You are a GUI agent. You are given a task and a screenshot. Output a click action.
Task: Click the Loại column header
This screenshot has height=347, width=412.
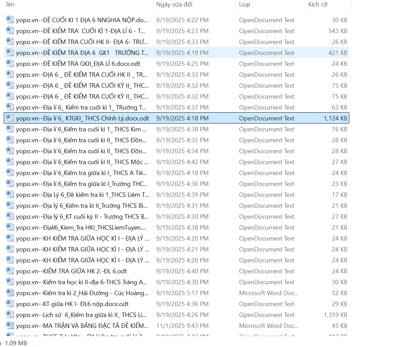[x=245, y=4]
